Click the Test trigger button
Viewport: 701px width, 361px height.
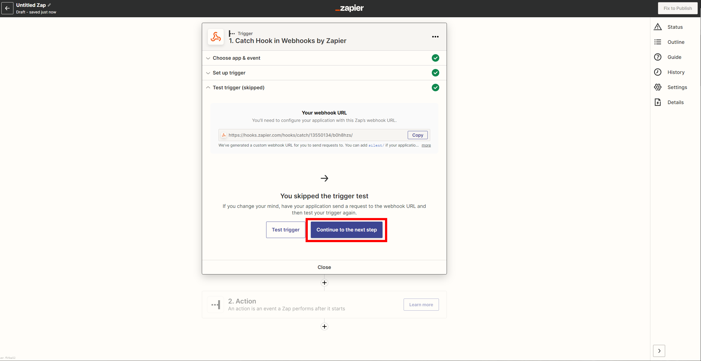tap(285, 230)
